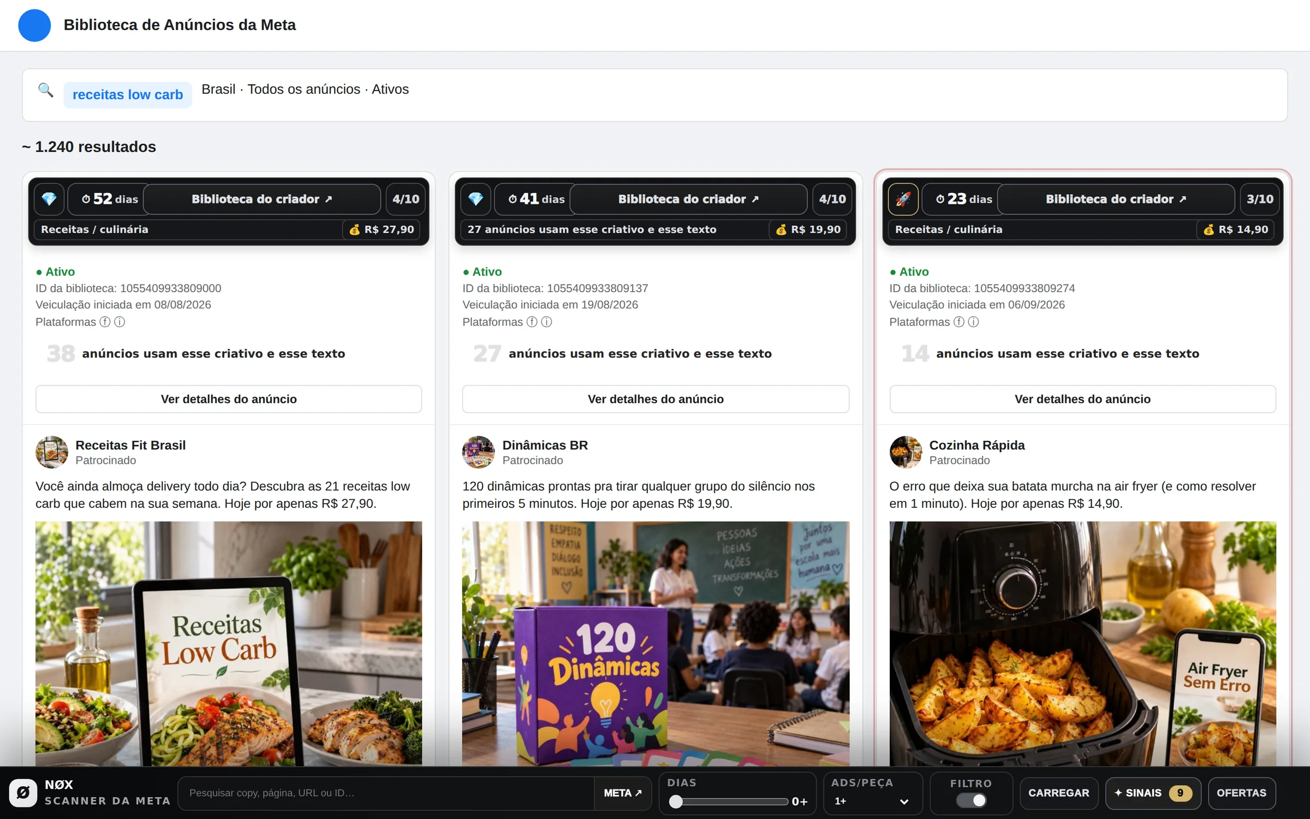Open Biblioteca do criador for Cozinha Rápida
This screenshot has width=1310, height=819.
(1116, 199)
